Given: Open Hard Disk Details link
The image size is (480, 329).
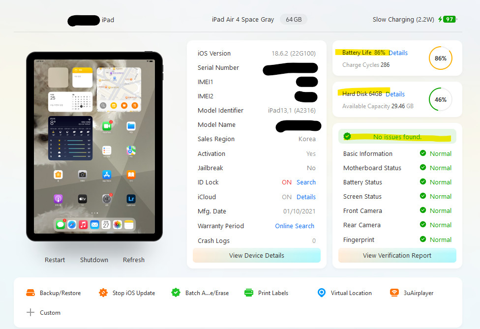Looking at the screenshot, I should 395,94.
